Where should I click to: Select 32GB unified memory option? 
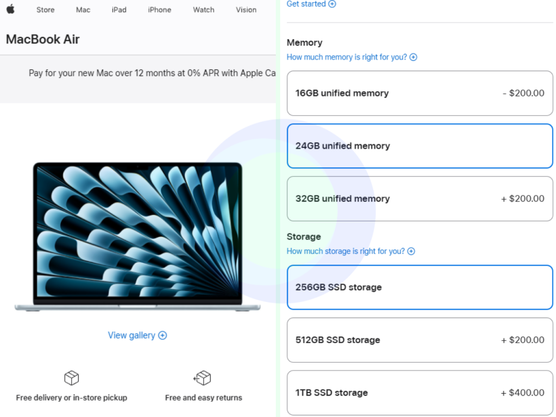click(x=420, y=199)
